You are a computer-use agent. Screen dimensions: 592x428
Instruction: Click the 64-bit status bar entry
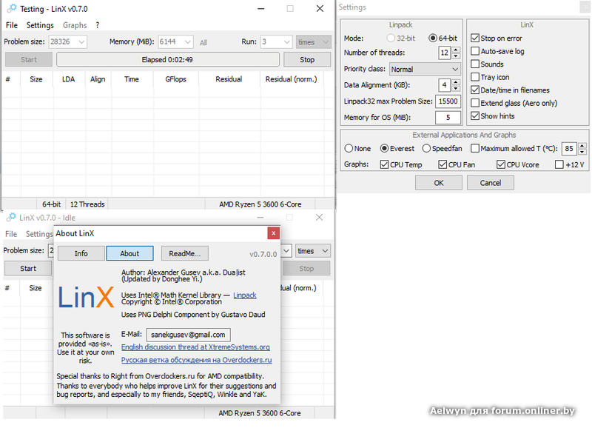[51, 204]
